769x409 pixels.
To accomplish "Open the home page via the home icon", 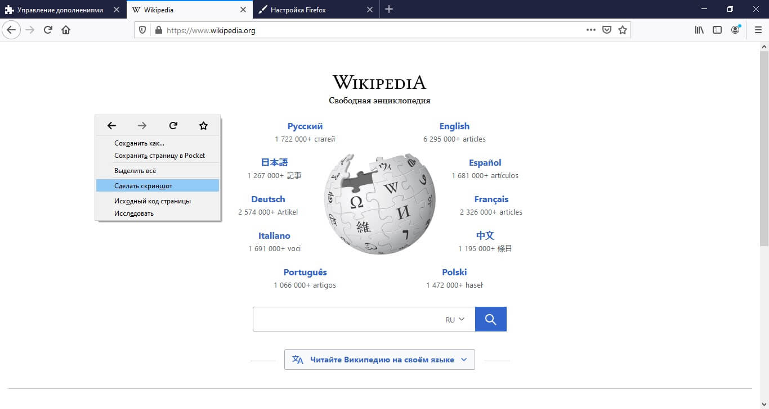I will point(66,30).
